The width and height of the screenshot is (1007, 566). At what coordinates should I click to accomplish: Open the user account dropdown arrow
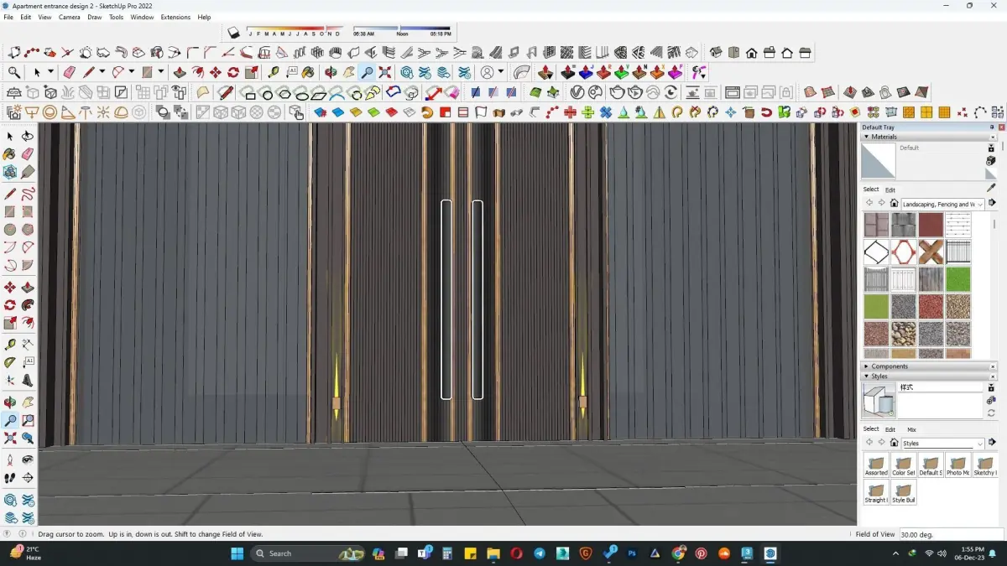tap(501, 73)
